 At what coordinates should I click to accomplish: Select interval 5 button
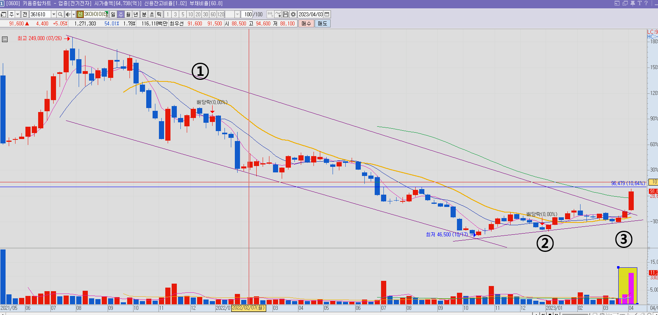coord(183,14)
